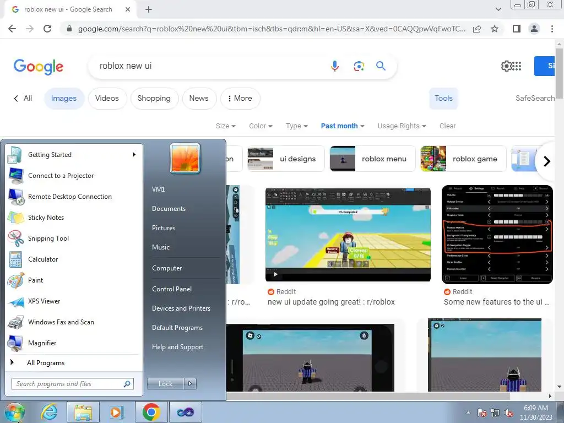
Task: Switch to the News tab
Action: (199, 98)
